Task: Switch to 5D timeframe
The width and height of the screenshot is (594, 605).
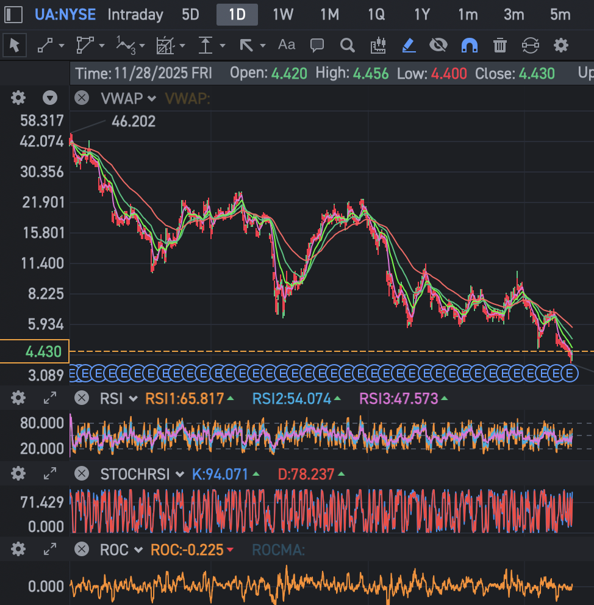Action: tap(190, 15)
